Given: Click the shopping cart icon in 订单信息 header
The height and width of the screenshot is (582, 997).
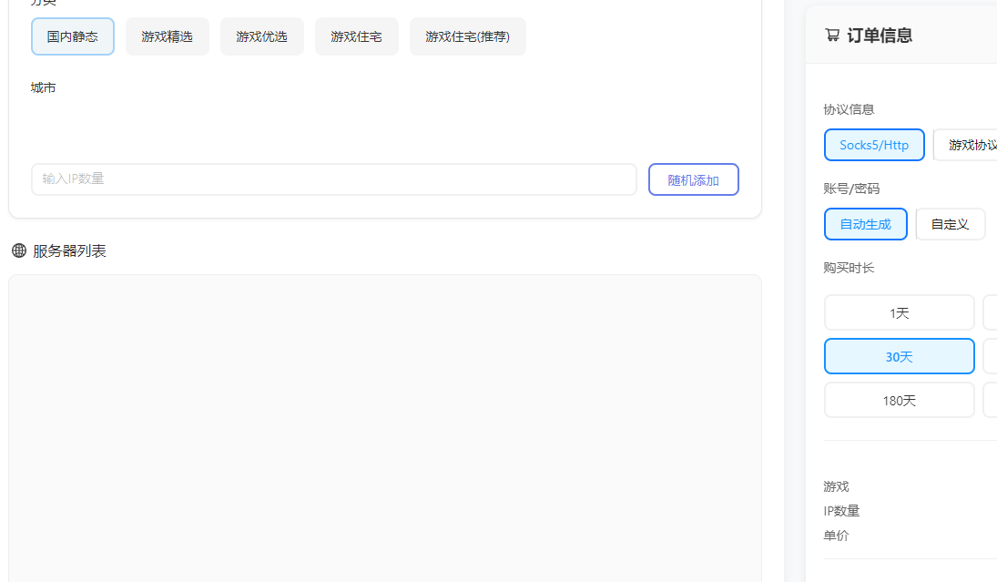Looking at the screenshot, I should pyautogui.click(x=830, y=34).
